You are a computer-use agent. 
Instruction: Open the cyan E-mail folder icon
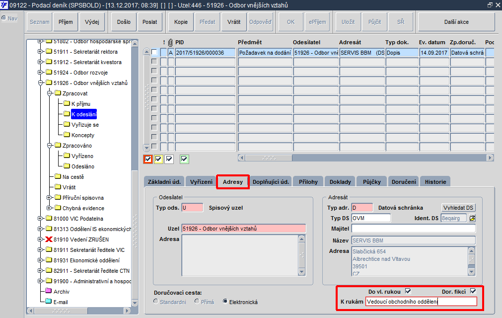click(49, 301)
